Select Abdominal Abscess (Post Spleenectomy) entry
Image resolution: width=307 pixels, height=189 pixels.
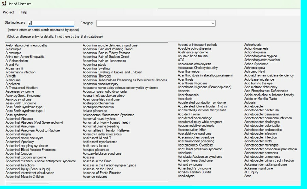34,123
